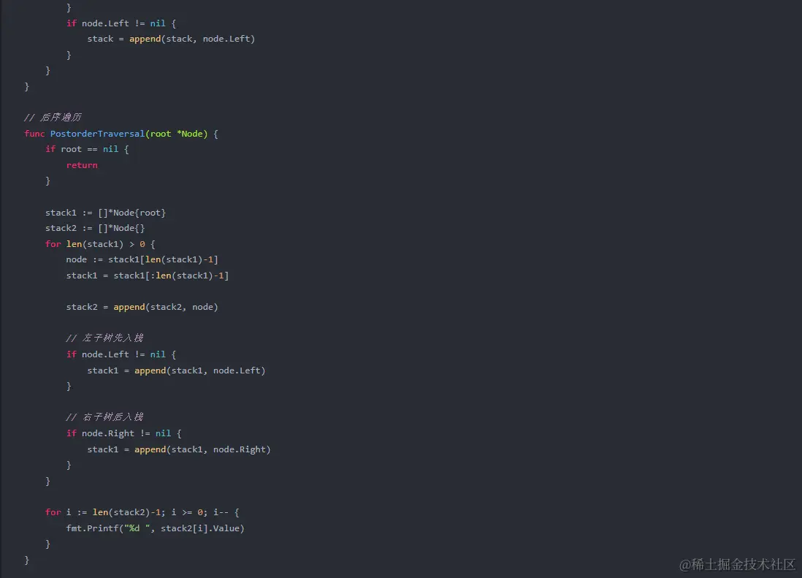Screen dimensions: 802x578
Task: Click the line 'stack = append(stack, node.Left)'
Action: 172,39
